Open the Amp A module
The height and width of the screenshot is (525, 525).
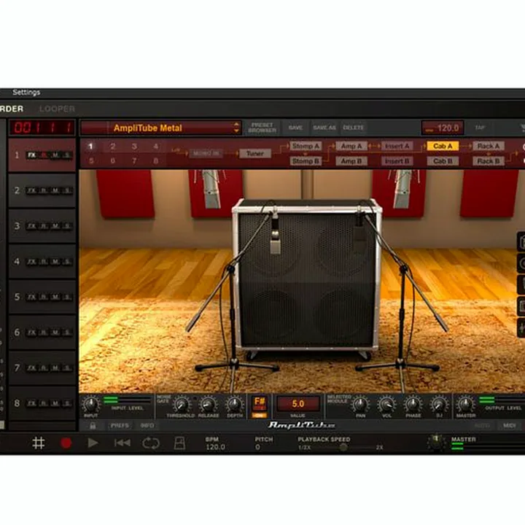pos(351,146)
